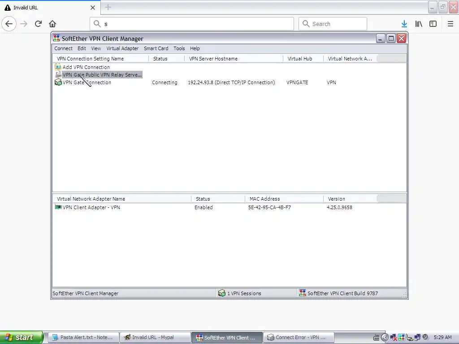Open the Smart Card menu
459x344 pixels.
click(x=156, y=48)
